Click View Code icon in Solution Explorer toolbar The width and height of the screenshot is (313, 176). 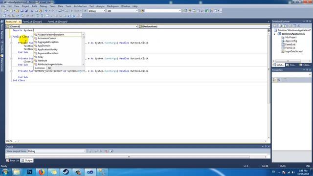click(290, 26)
